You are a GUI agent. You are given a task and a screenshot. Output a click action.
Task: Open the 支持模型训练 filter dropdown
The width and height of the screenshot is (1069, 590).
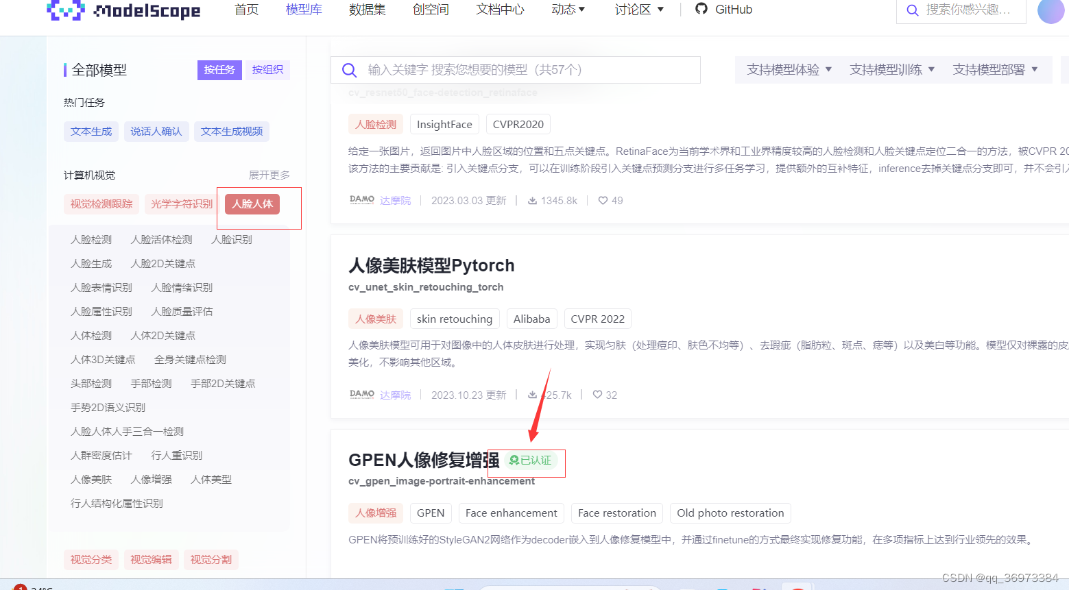pyautogui.click(x=892, y=70)
